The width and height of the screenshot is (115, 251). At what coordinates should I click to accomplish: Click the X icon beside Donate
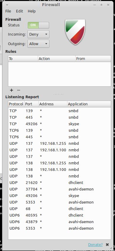coord(107,244)
